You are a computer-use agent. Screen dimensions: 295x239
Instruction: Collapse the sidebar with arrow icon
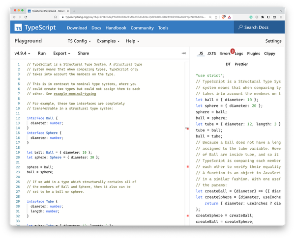click(x=183, y=53)
